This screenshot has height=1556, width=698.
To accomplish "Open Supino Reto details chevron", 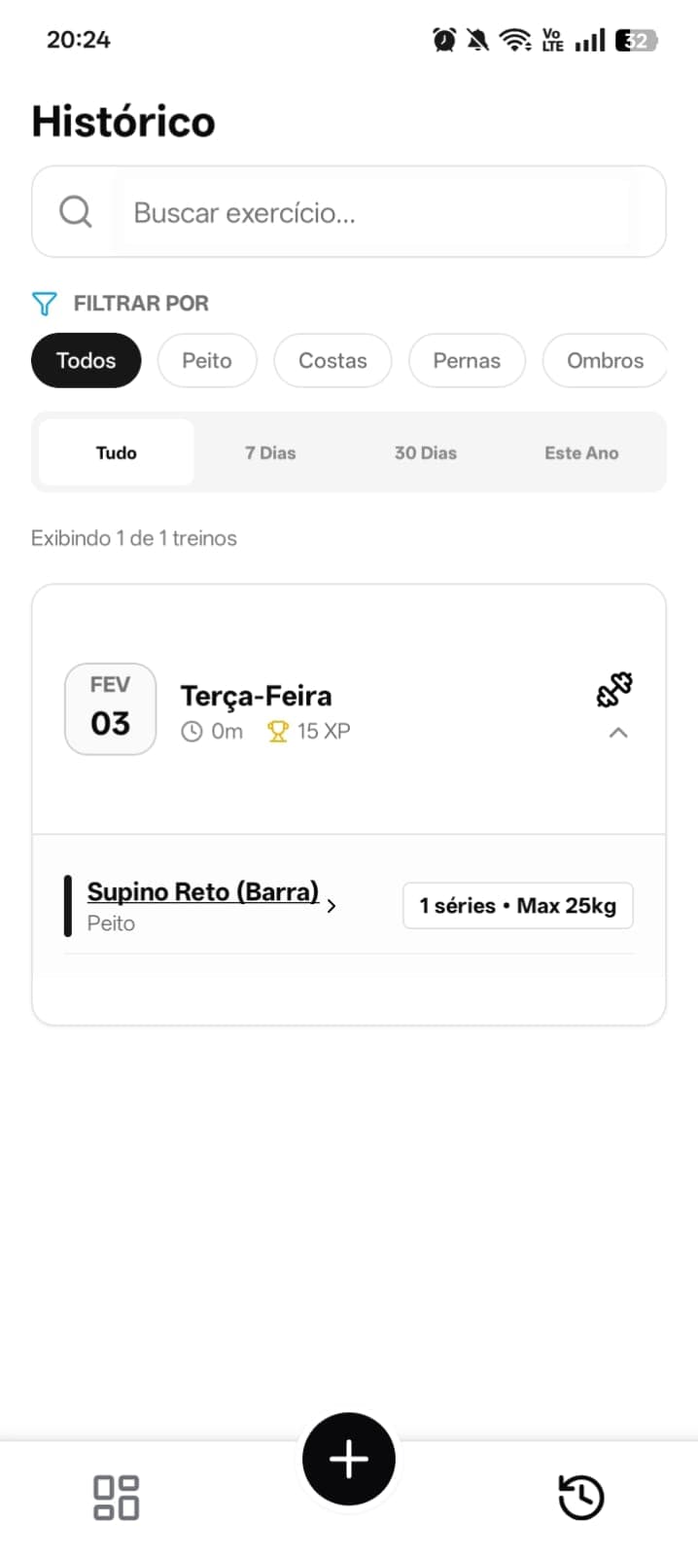I will click(332, 906).
